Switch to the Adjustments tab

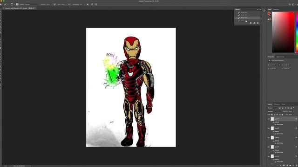[280, 57]
